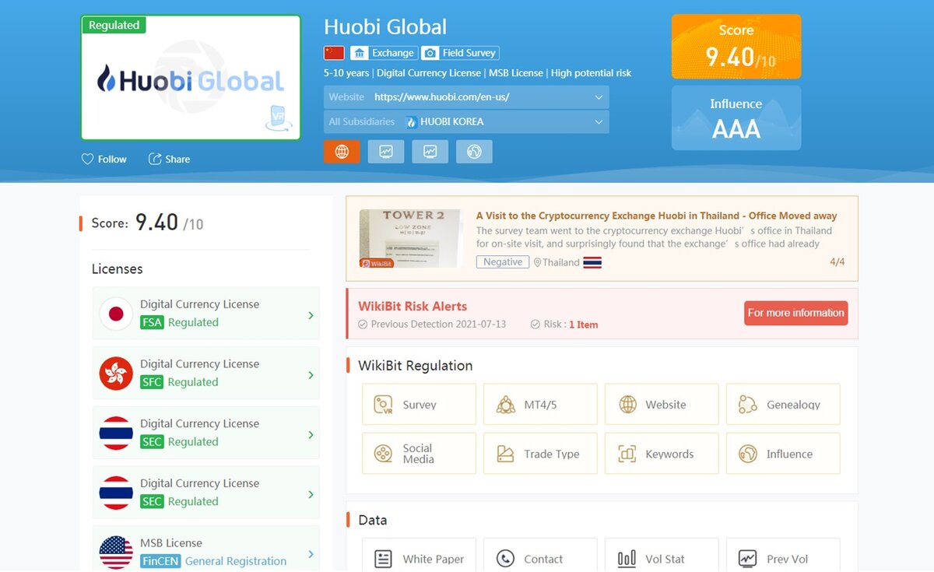Click the Huobi Global logo image
The width and height of the screenshot is (934, 572).
pyautogui.click(x=191, y=78)
